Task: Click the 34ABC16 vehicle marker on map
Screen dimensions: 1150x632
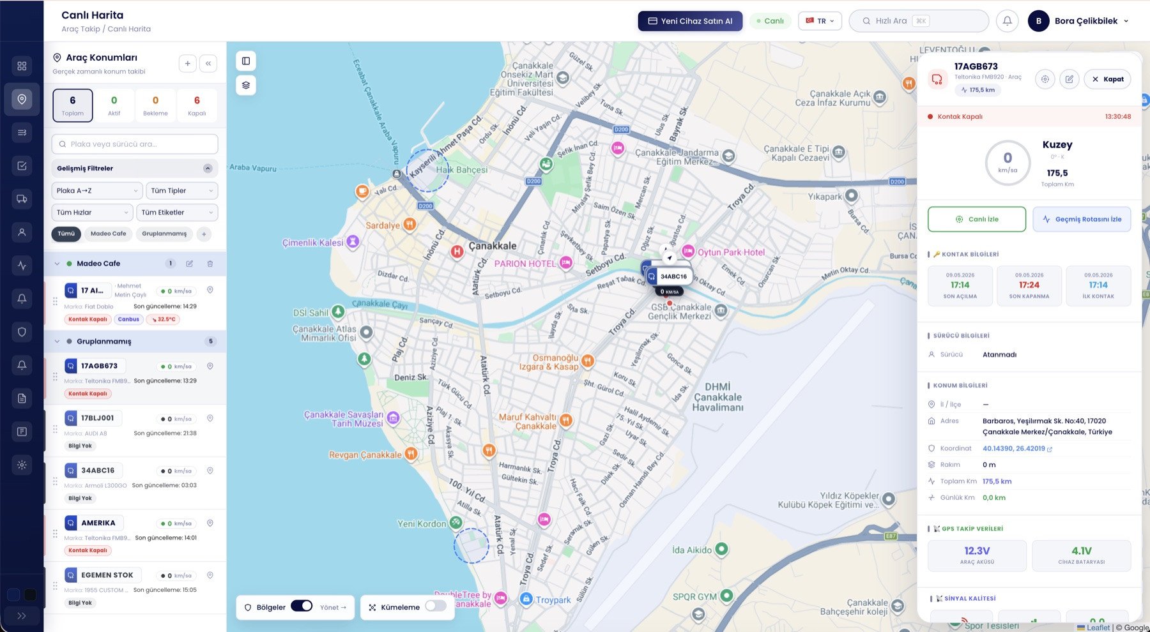Action: click(x=668, y=276)
